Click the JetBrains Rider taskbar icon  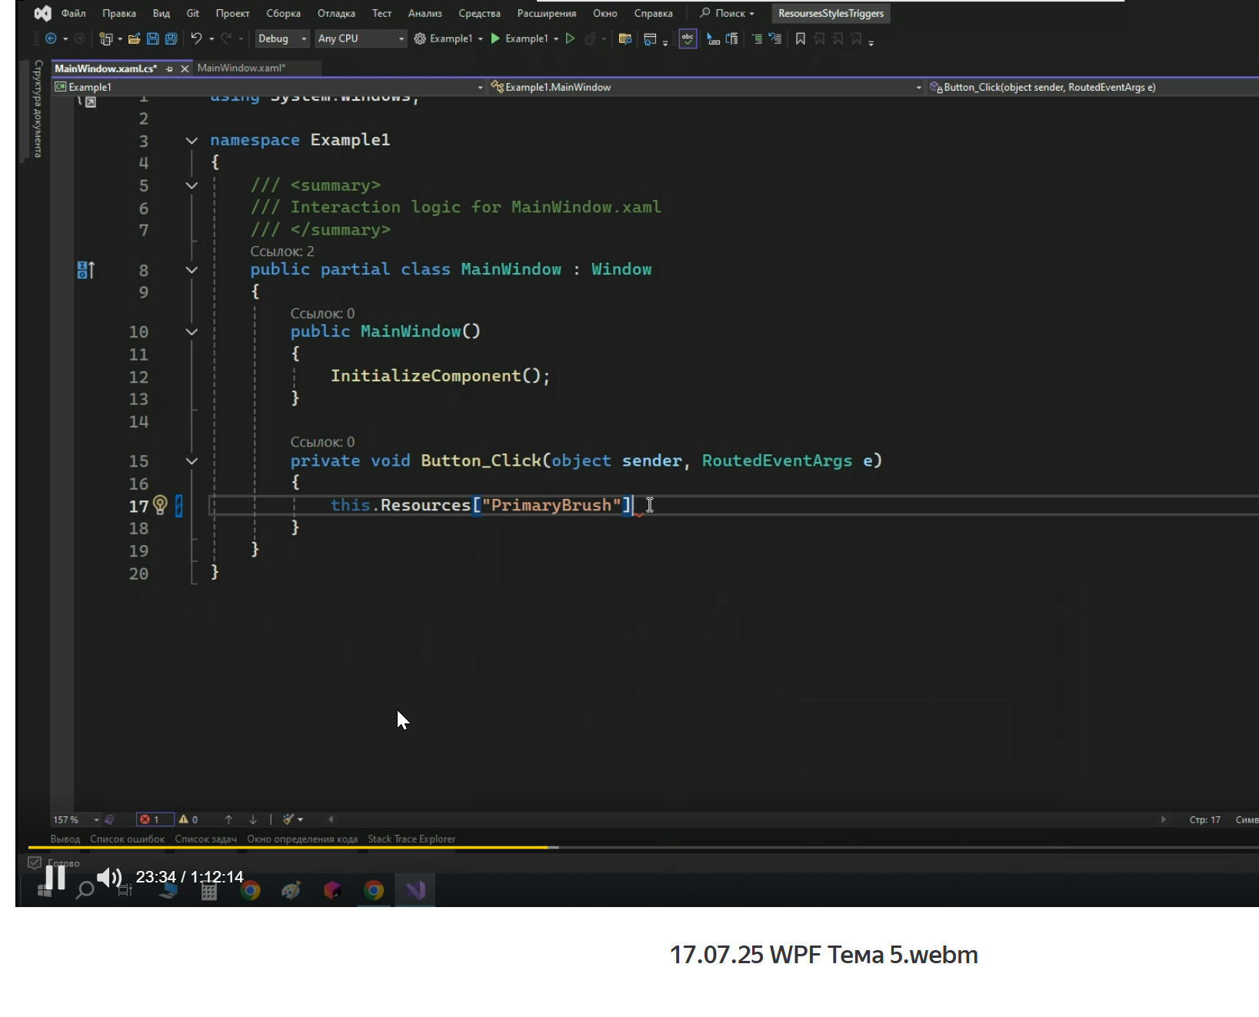coord(332,890)
